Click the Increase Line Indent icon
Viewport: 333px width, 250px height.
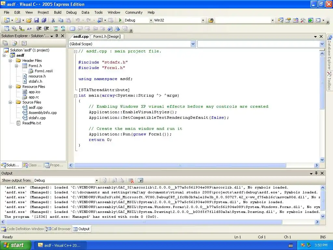tap(46, 29)
